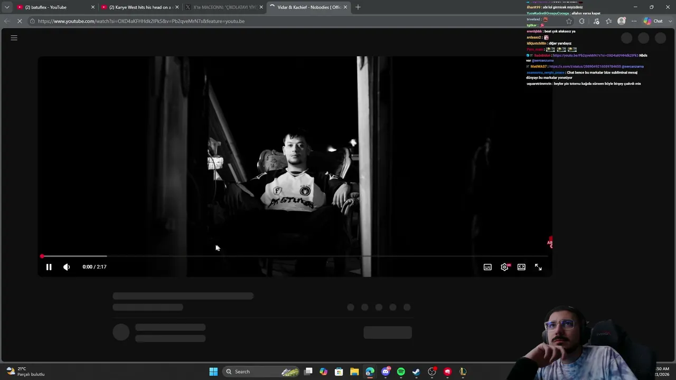This screenshot has height=380, width=676.
Task: Open the browser profile avatar
Action: (622, 21)
